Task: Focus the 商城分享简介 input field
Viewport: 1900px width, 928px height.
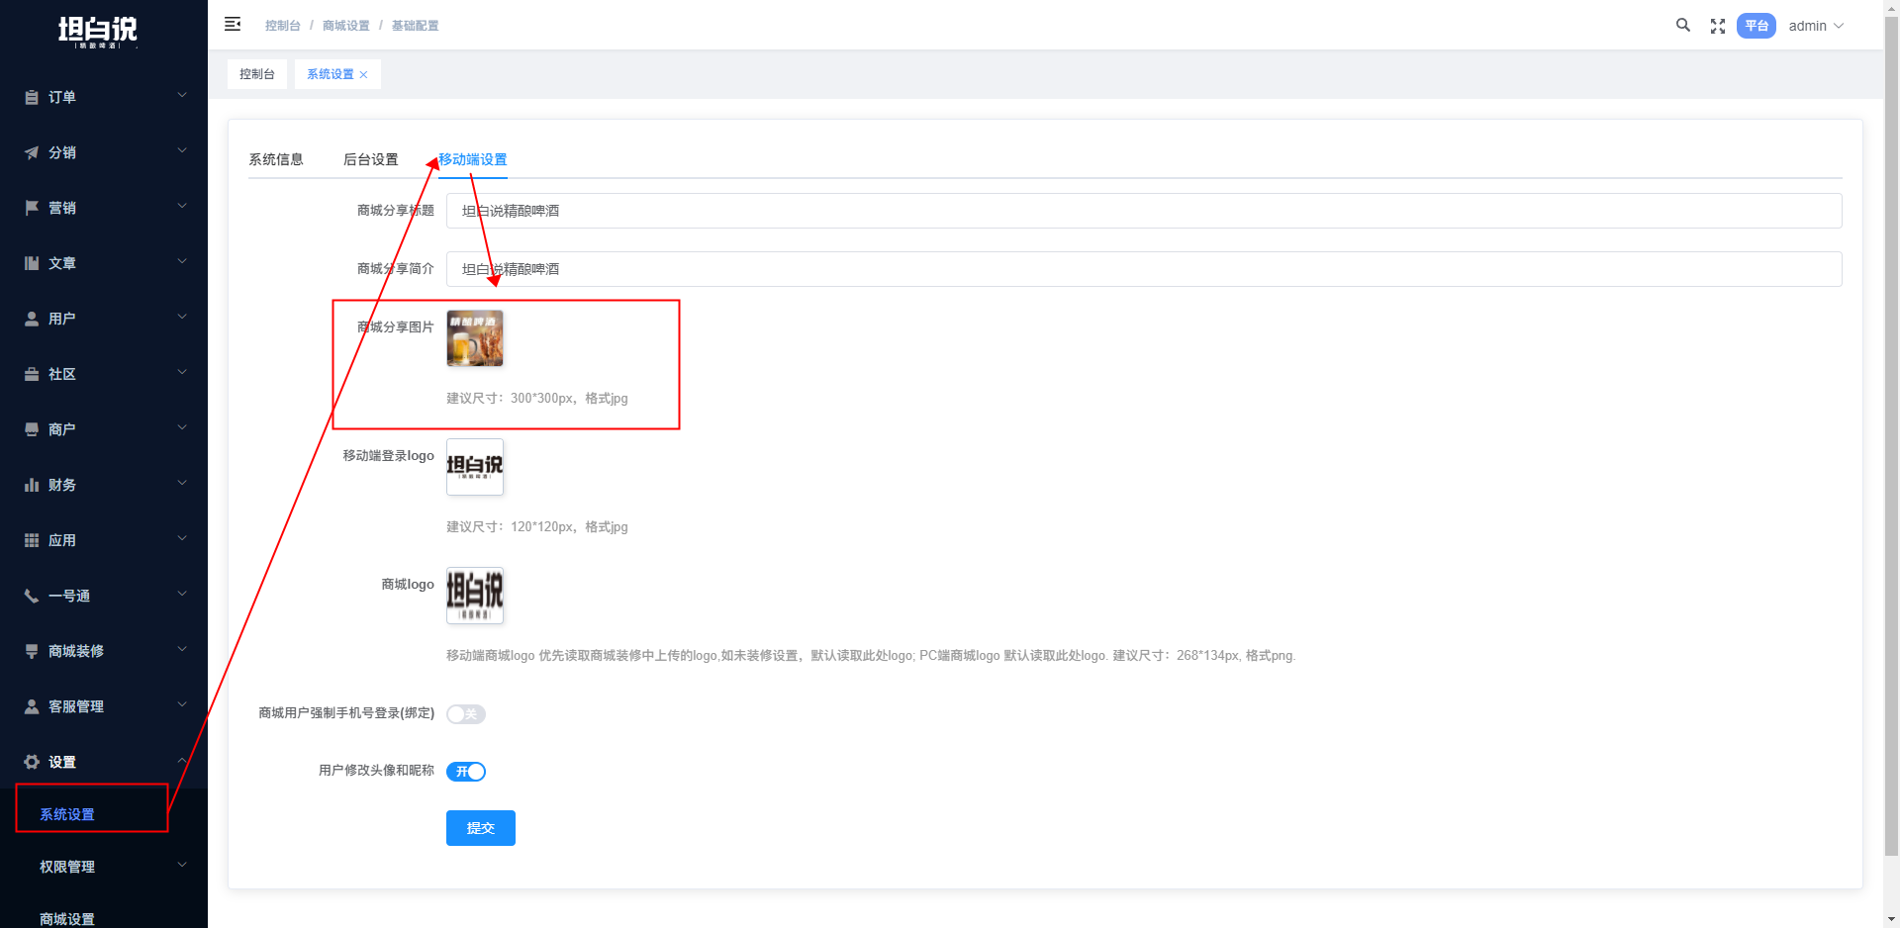Action: (x=1144, y=269)
